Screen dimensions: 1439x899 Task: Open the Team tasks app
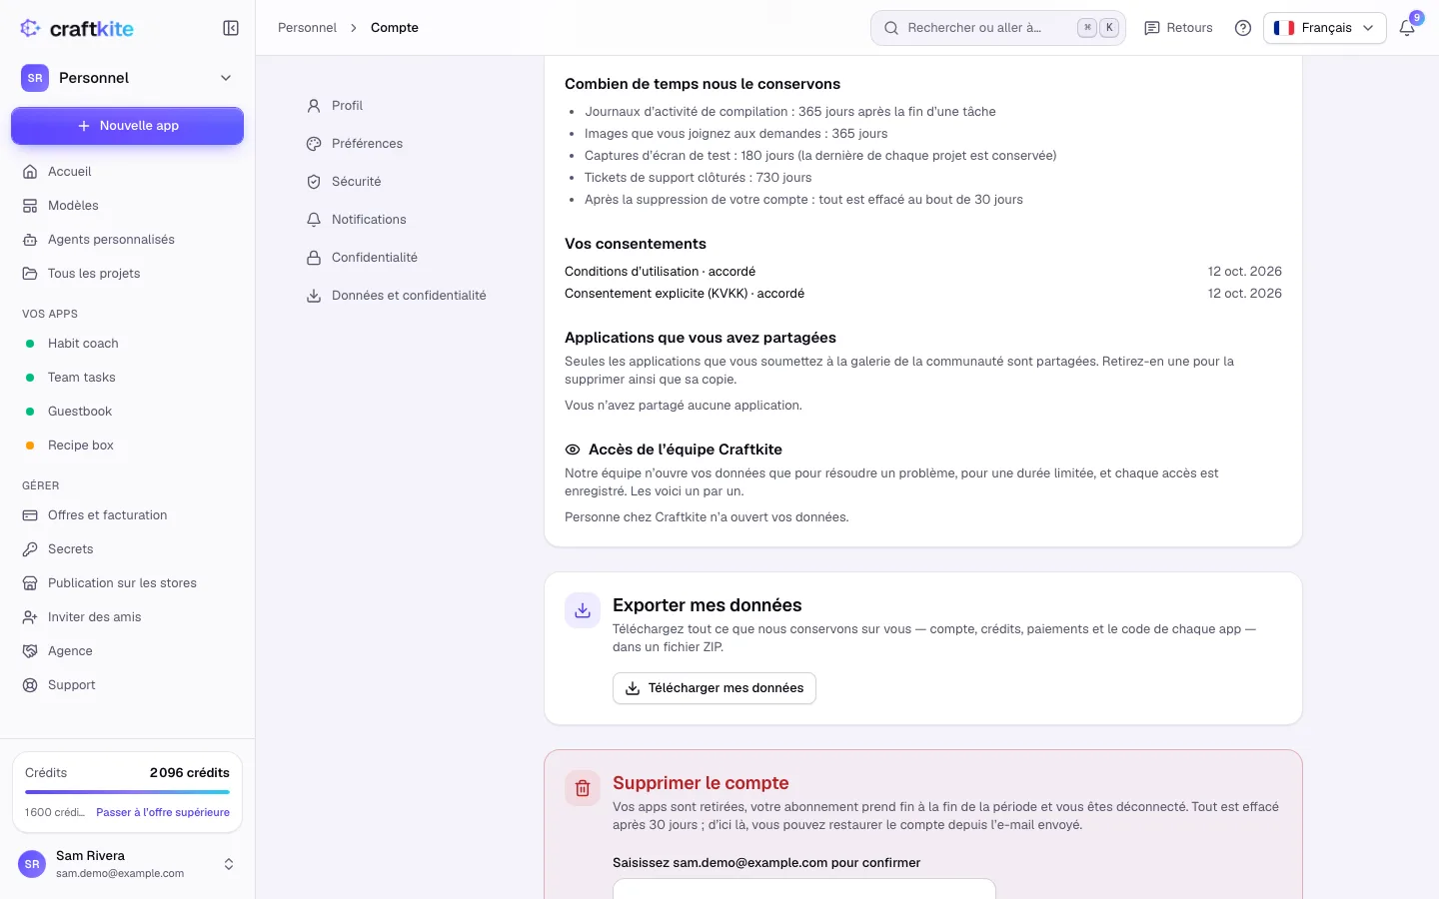(127, 378)
